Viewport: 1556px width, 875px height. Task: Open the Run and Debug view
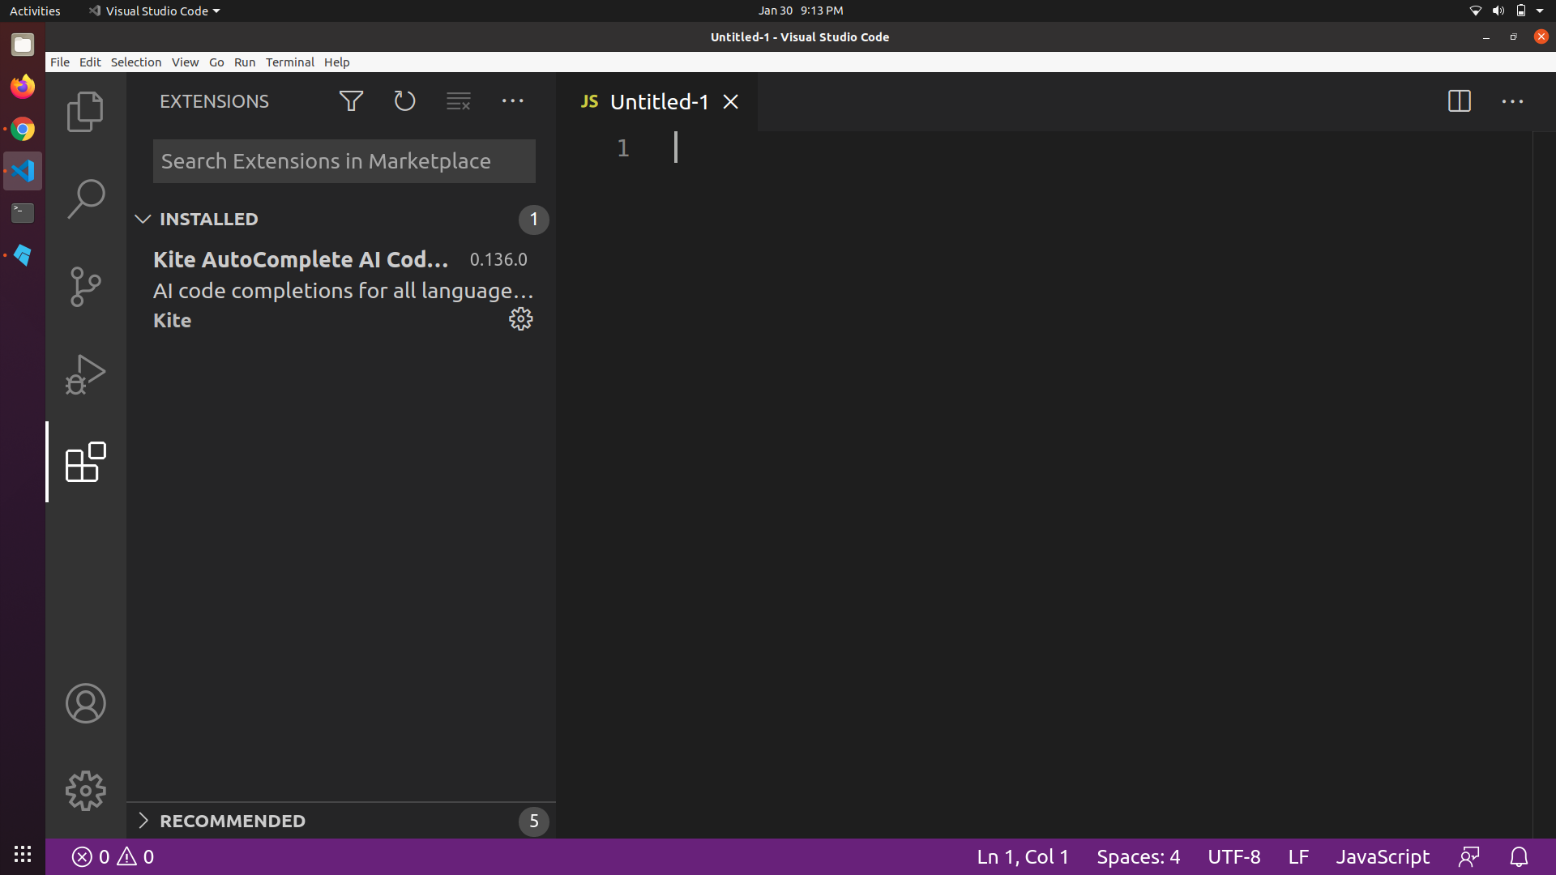(85, 374)
